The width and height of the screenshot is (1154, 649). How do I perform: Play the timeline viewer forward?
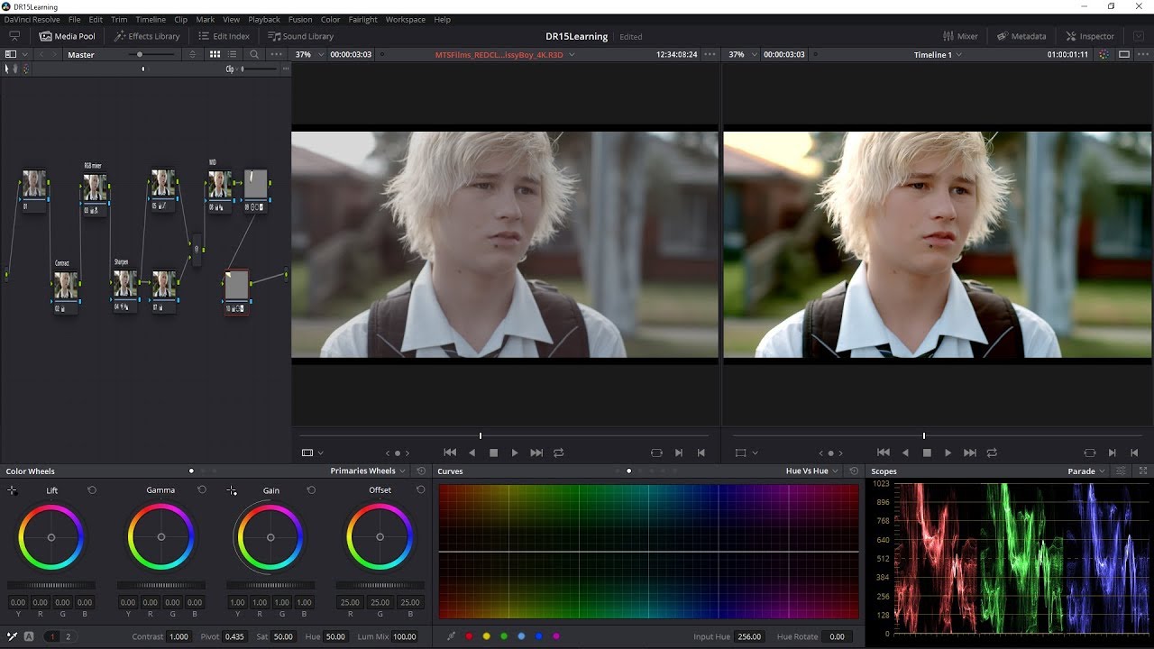(948, 452)
